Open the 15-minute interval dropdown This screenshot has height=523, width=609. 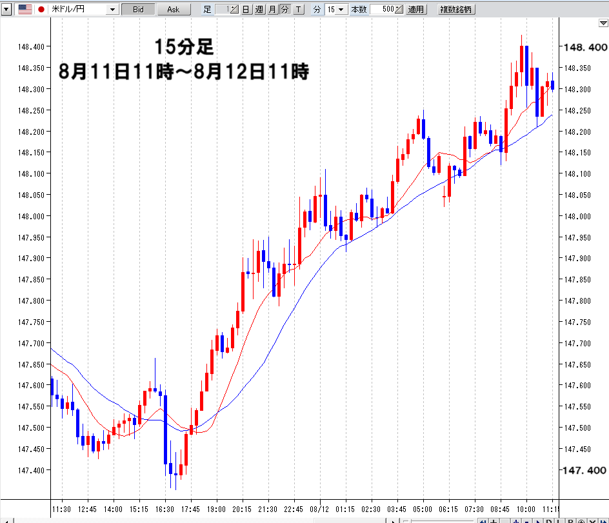tap(335, 9)
